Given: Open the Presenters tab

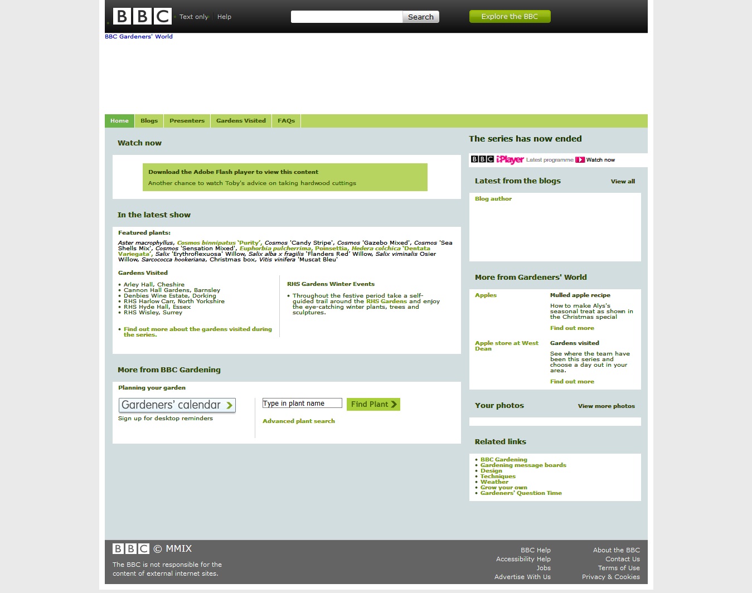Looking at the screenshot, I should (187, 121).
